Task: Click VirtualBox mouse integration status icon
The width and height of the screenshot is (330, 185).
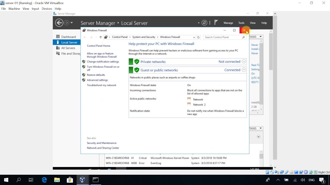Action: (x=311, y=172)
